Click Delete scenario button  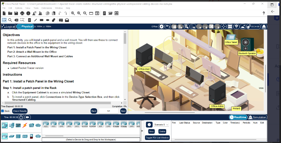162,131
